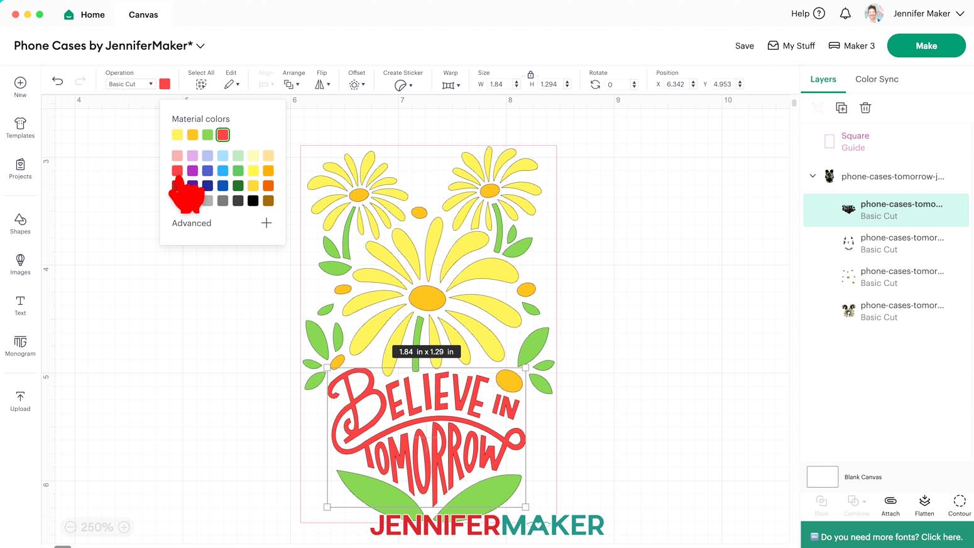Open the Canvas tab

pyautogui.click(x=143, y=14)
